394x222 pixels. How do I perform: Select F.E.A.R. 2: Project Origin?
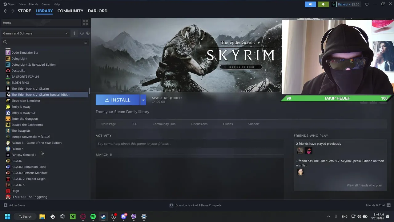(x=28, y=179)
